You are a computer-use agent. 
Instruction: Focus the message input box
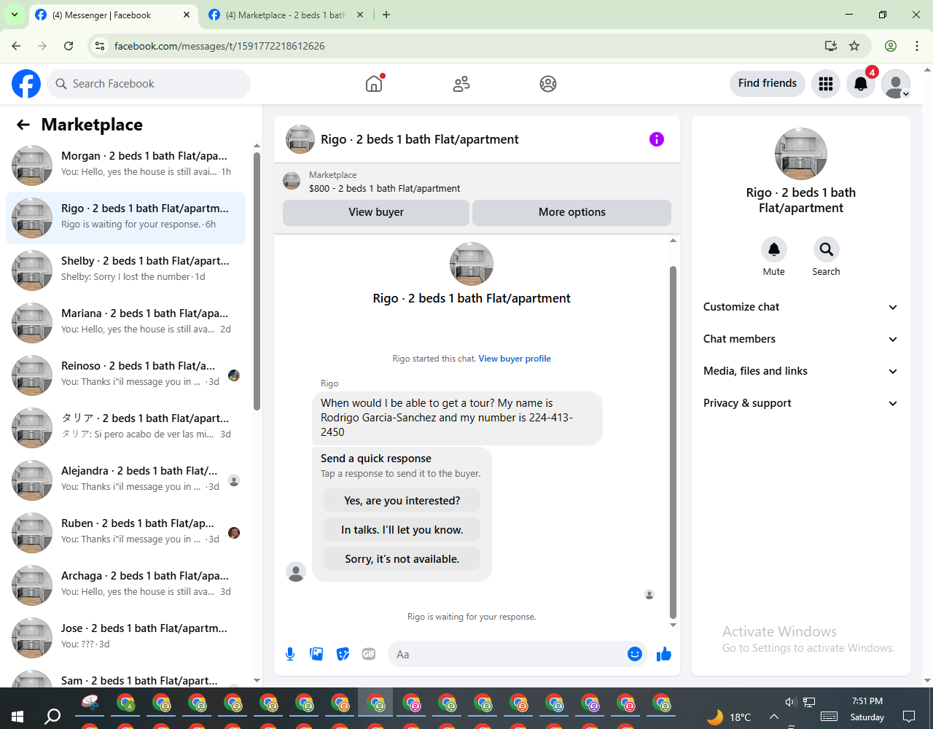click(510, 654)
